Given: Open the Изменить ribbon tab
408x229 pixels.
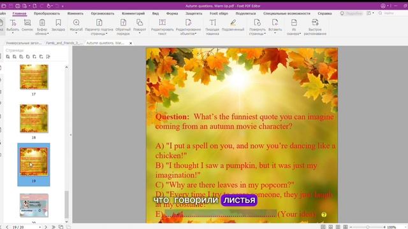Looking at the screenshot, I should [75, 13].
